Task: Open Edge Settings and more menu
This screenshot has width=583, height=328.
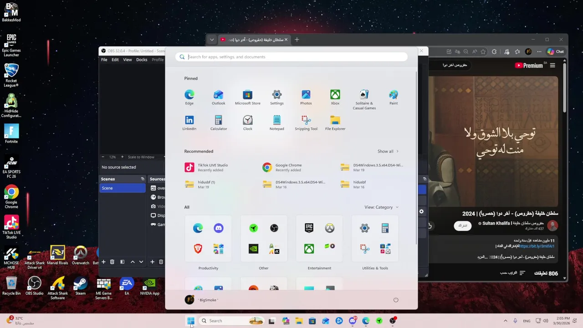Action: click(x=539, y=51)
